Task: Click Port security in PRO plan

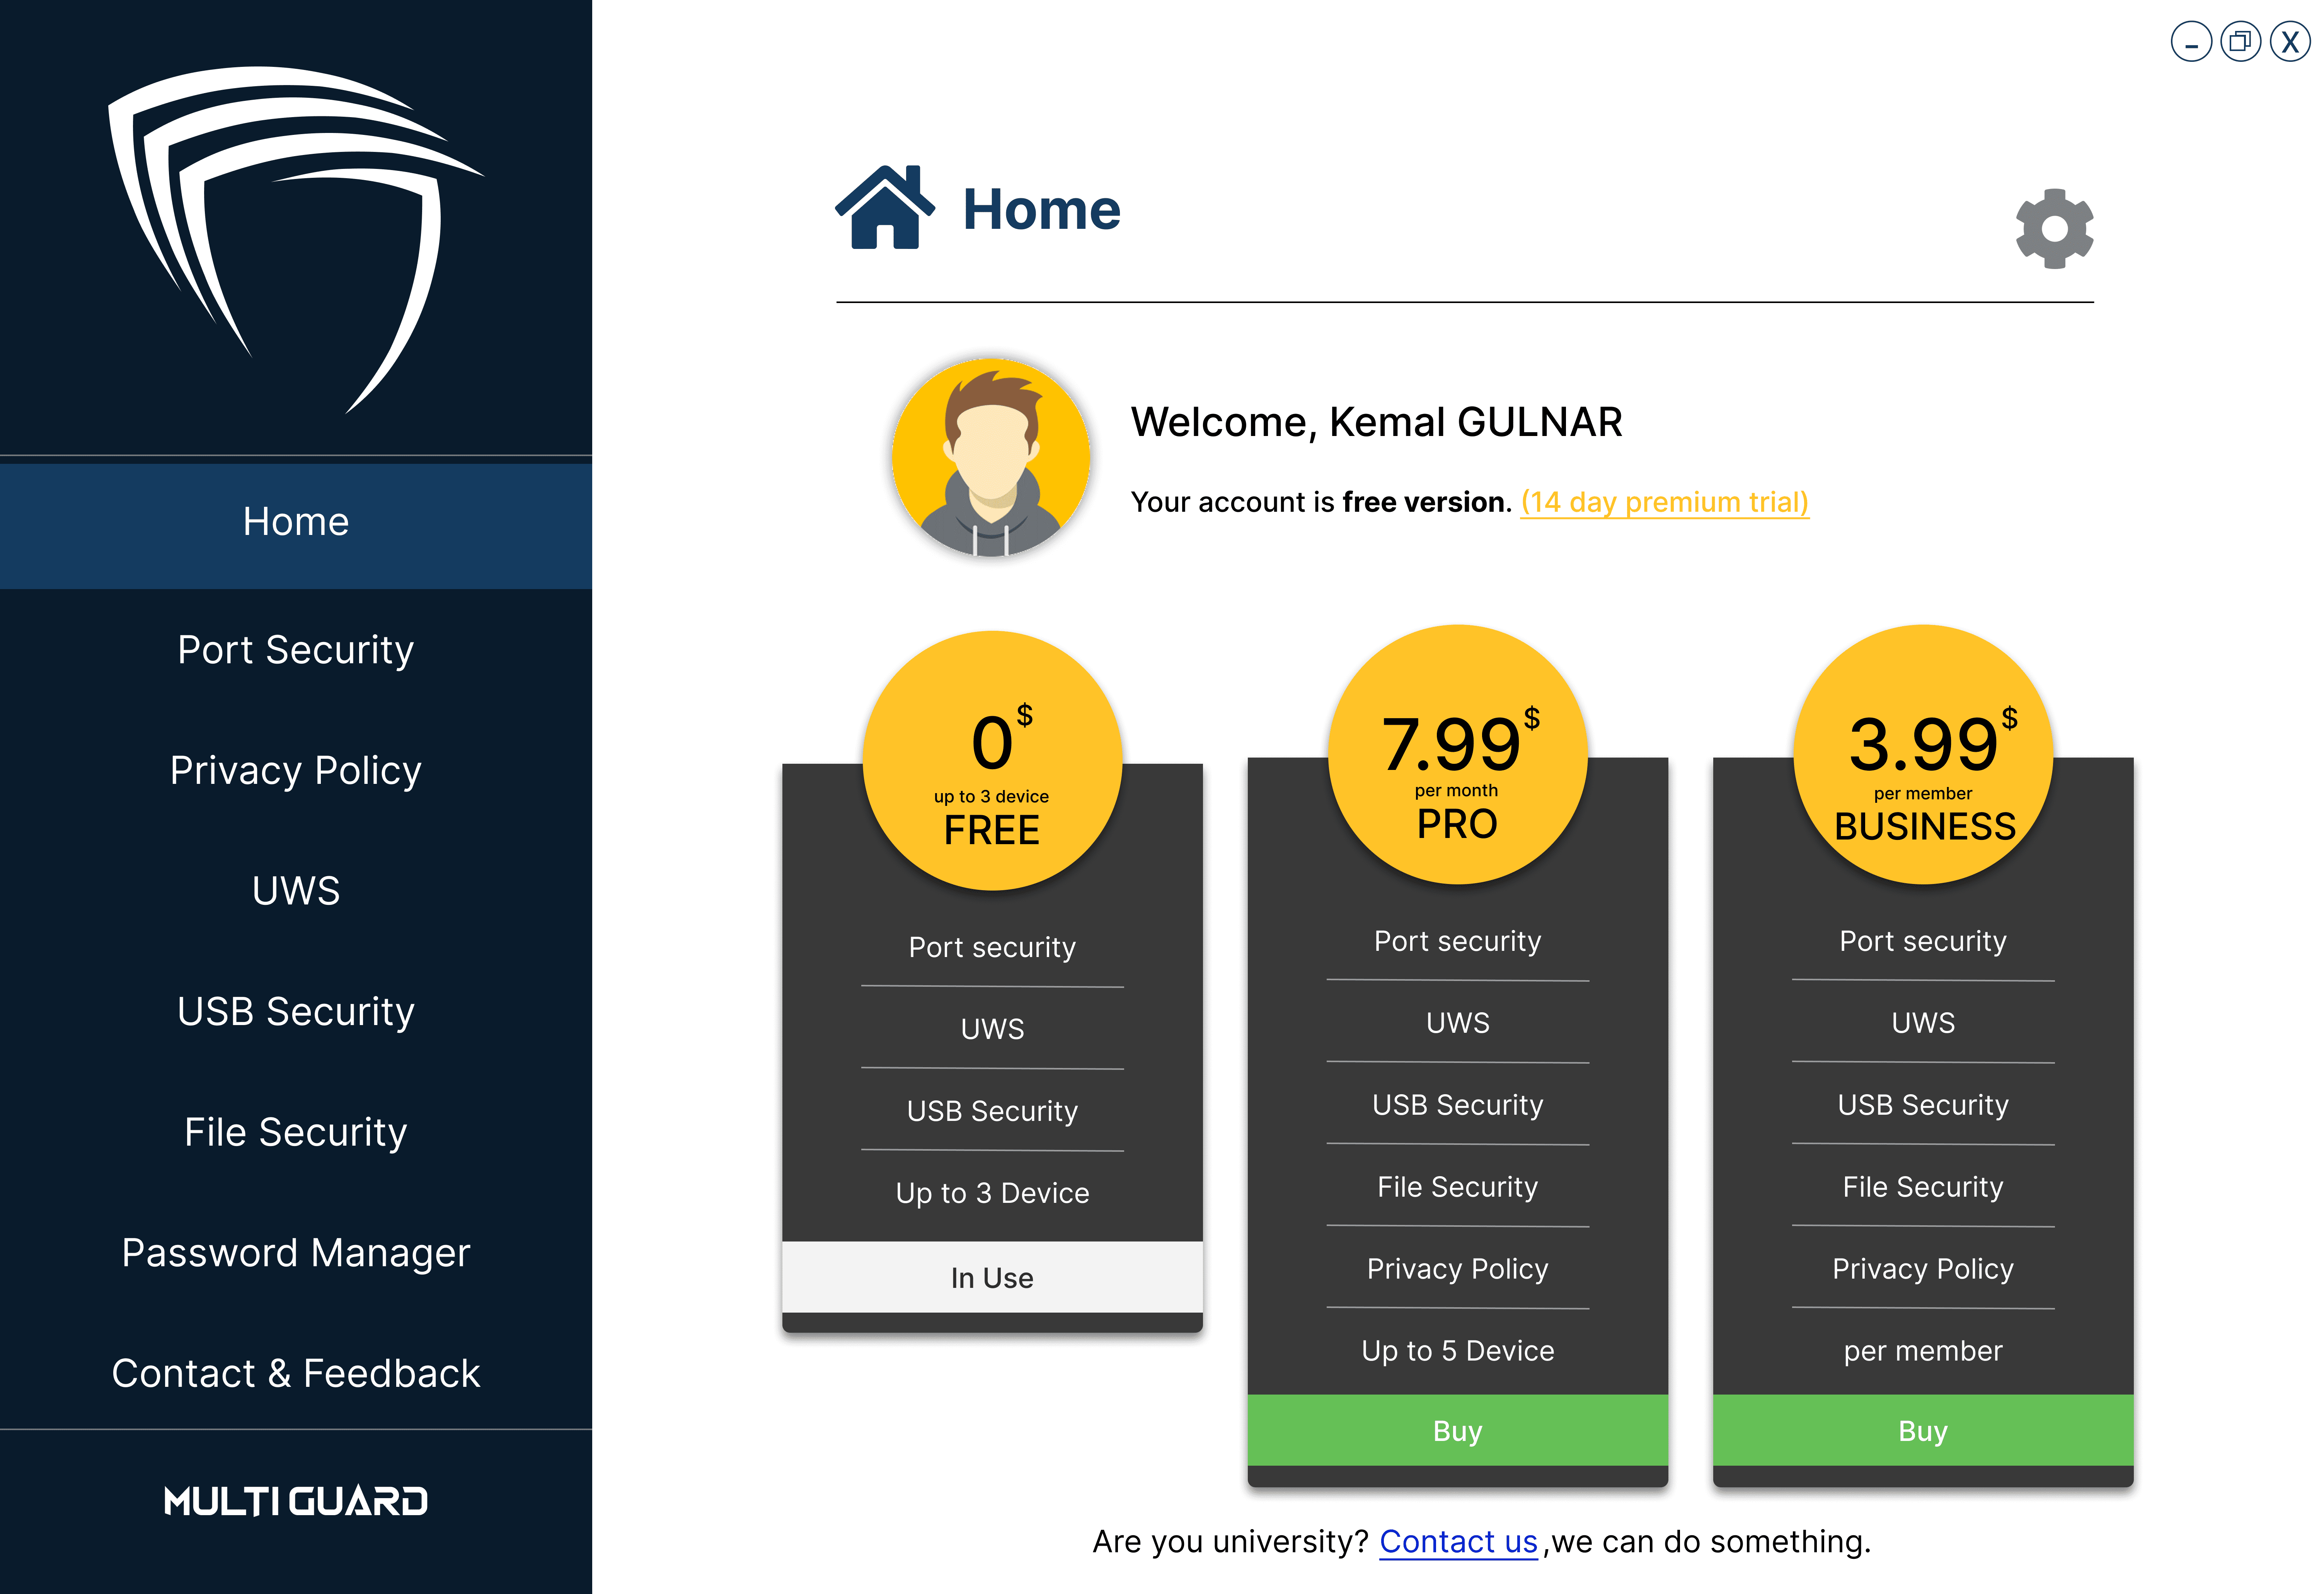Action: pos(1458,941)
